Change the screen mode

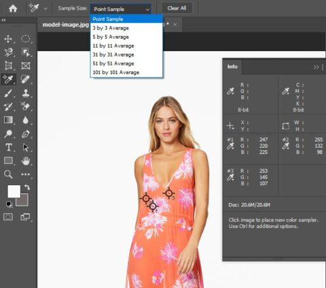[x=25, y=217]
